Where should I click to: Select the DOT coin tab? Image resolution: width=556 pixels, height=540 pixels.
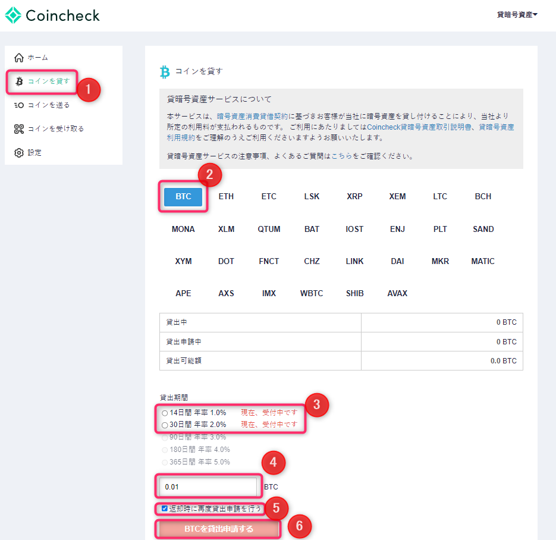click(226, 261)
